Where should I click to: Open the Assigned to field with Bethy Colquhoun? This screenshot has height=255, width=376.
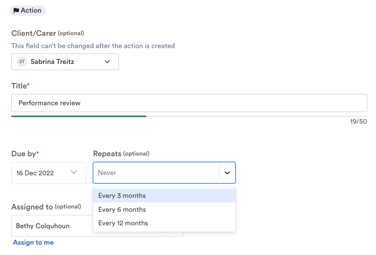52,226
